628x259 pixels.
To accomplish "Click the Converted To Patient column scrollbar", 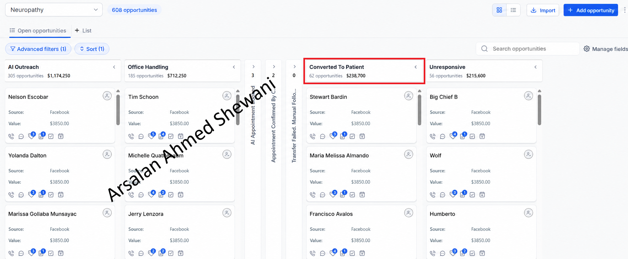I will (x=420, y=109).
